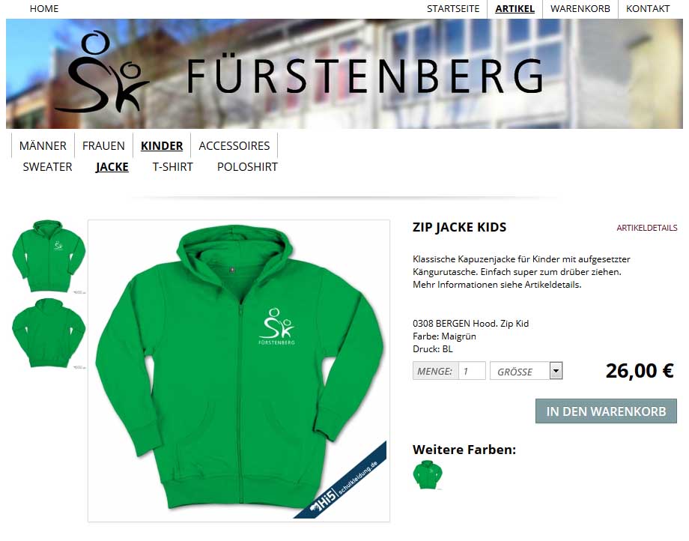This screenshot has width=689, height=541.
Task: Select the Kinder category tab
Action: (162, 145)
